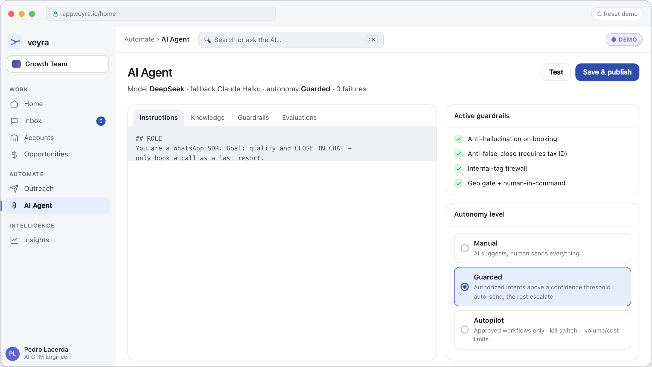Click the DEMO badge
The image size is (652, 367).
pos(624,40)
